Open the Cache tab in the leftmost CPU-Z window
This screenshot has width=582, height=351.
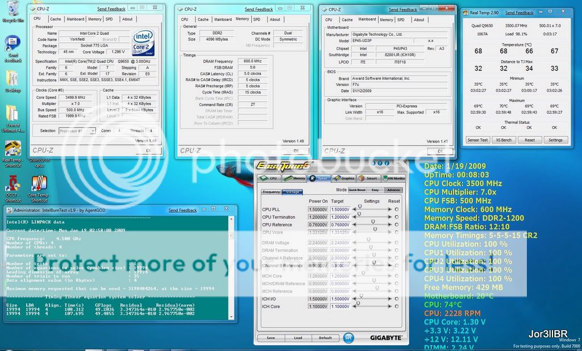tap(55, 19)
